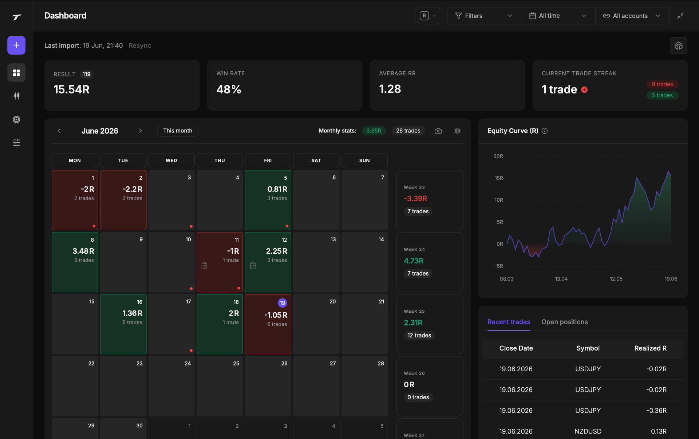Switch to the Open positions tab

(x=564, y=322)
